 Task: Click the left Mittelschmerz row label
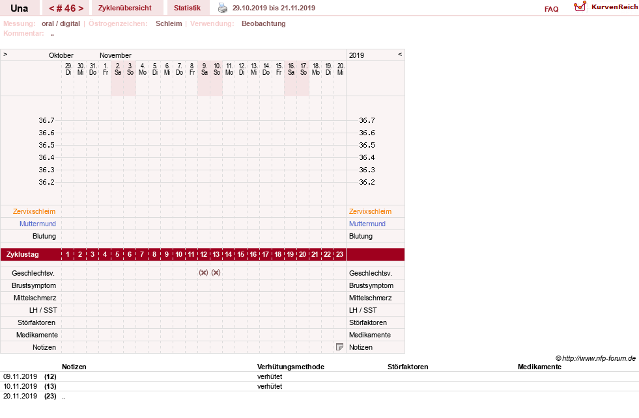tap(35, 298)
